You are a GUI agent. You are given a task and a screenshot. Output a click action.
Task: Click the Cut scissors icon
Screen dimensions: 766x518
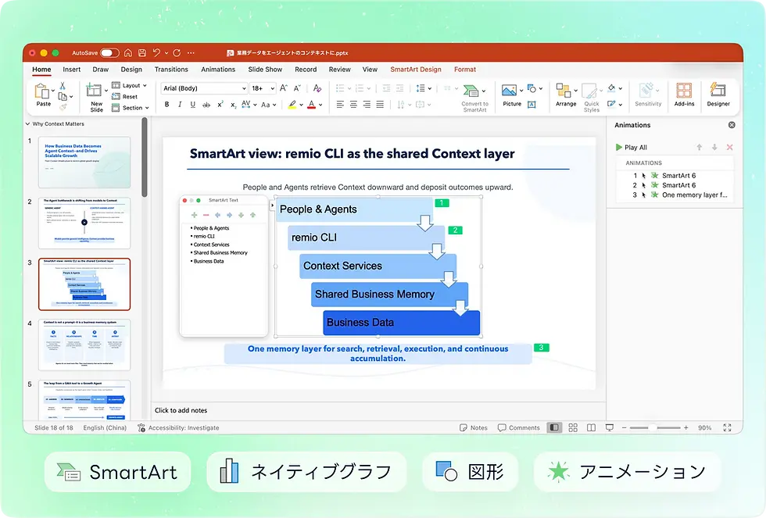click(63, 86)
